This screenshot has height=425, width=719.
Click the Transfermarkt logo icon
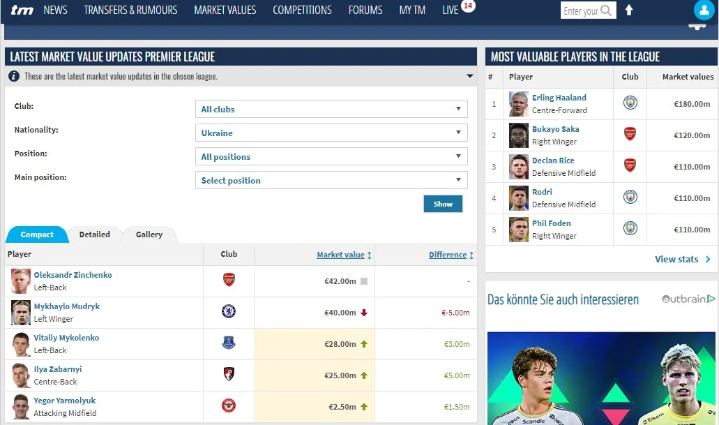(x=22, y=10)
